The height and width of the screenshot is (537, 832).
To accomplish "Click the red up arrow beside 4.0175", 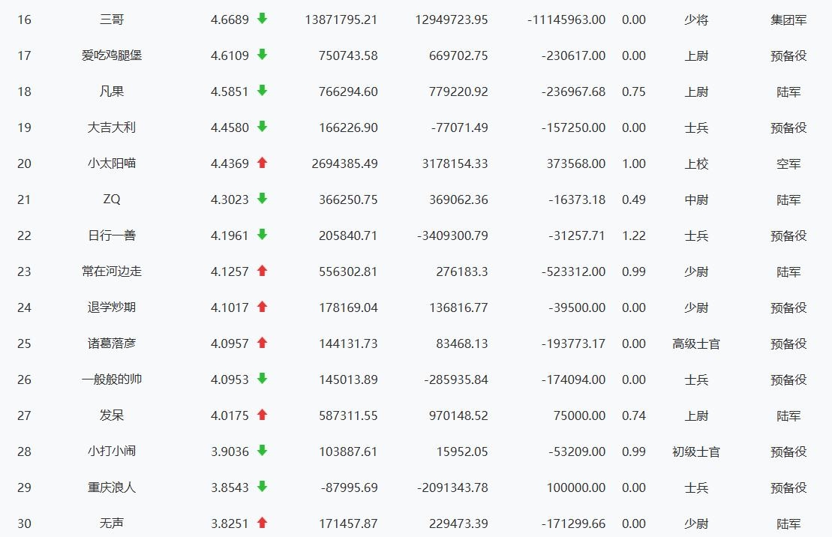I will 262,415.
